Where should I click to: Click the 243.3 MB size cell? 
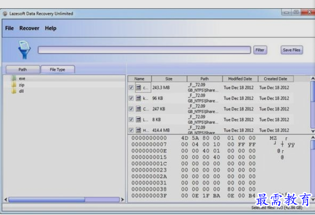(161, 88)
